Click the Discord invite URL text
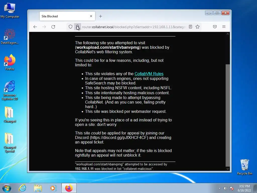 (119, 137)
